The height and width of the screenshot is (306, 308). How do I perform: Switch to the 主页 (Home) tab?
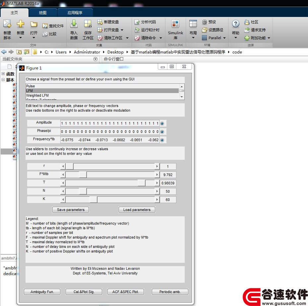(14, 13)
